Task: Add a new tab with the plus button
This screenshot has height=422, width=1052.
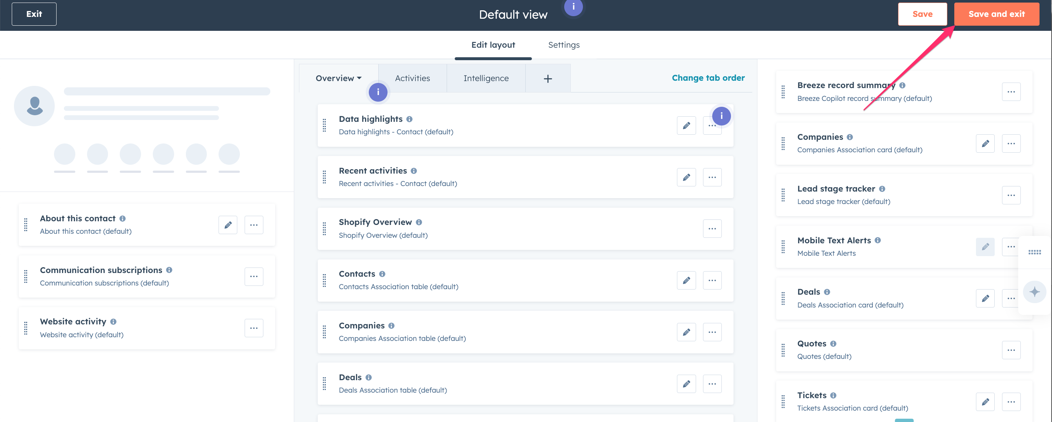Action: tap(548, 78)
